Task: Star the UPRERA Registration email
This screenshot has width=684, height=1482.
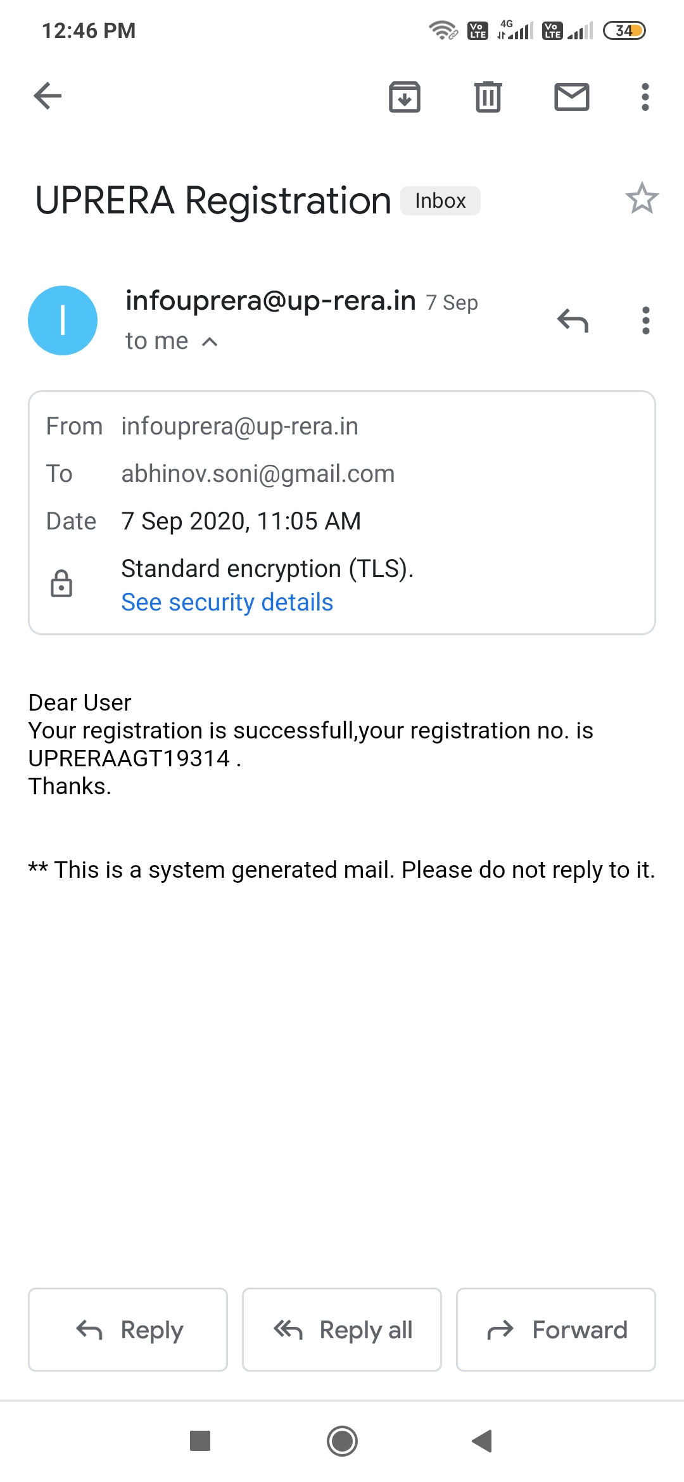Action: pyautogui.click(x=642, y=199)
